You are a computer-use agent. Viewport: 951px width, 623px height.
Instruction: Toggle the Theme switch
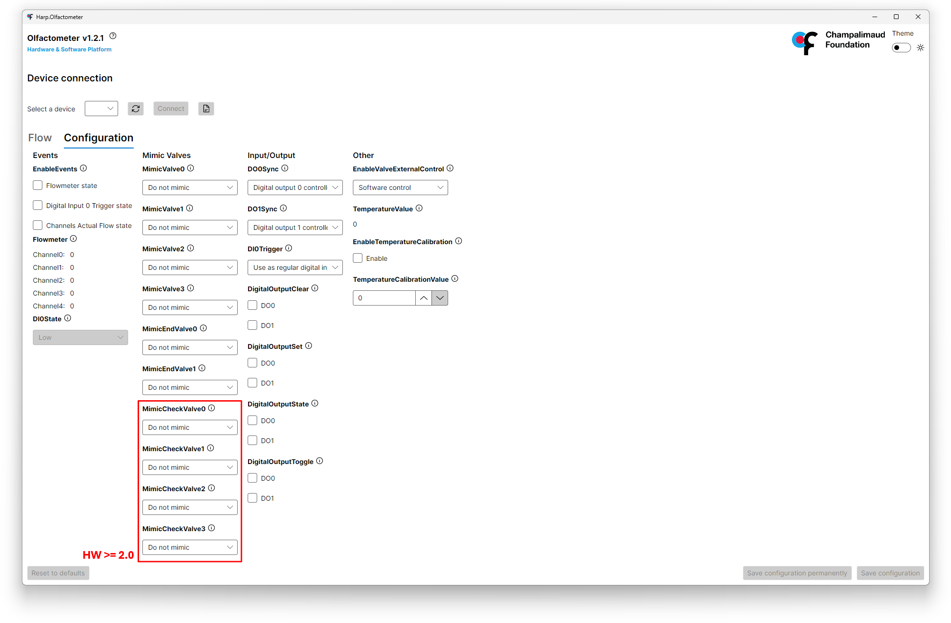point(901,48)
